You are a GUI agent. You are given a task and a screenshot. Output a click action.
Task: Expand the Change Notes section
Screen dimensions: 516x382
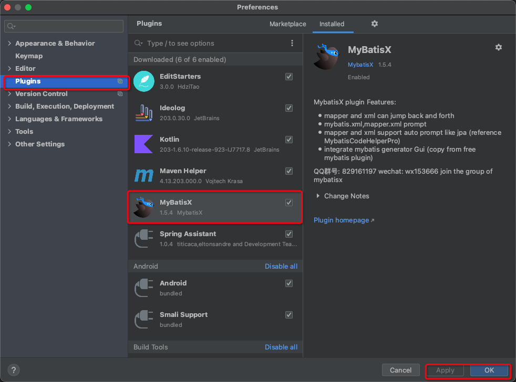tap(318, 196)
